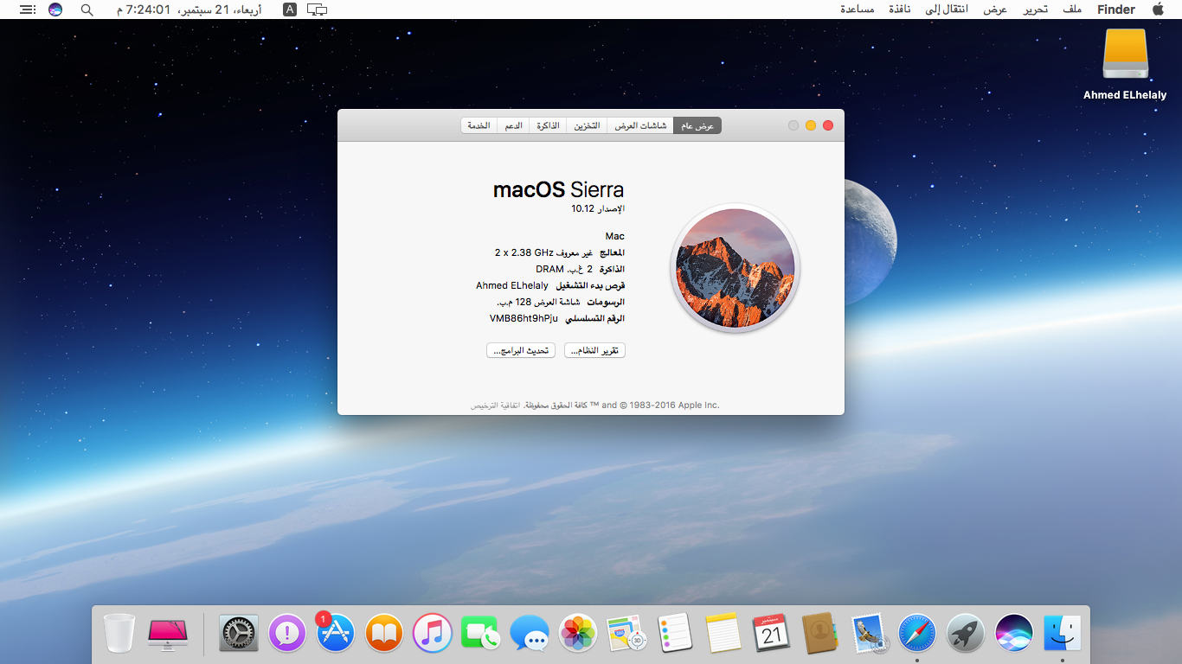Screen dimensions: 1182x664
Task: Select the الذاكرة (Memory) tab
Action: click(548, 125)
